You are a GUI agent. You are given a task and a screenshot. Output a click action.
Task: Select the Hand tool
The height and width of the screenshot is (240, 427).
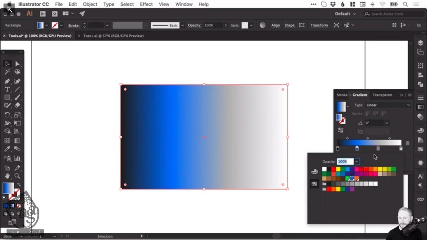[x=7, y=176]
